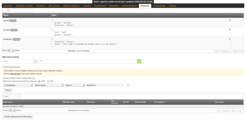Click First in properties table pagination

[216, 51]
